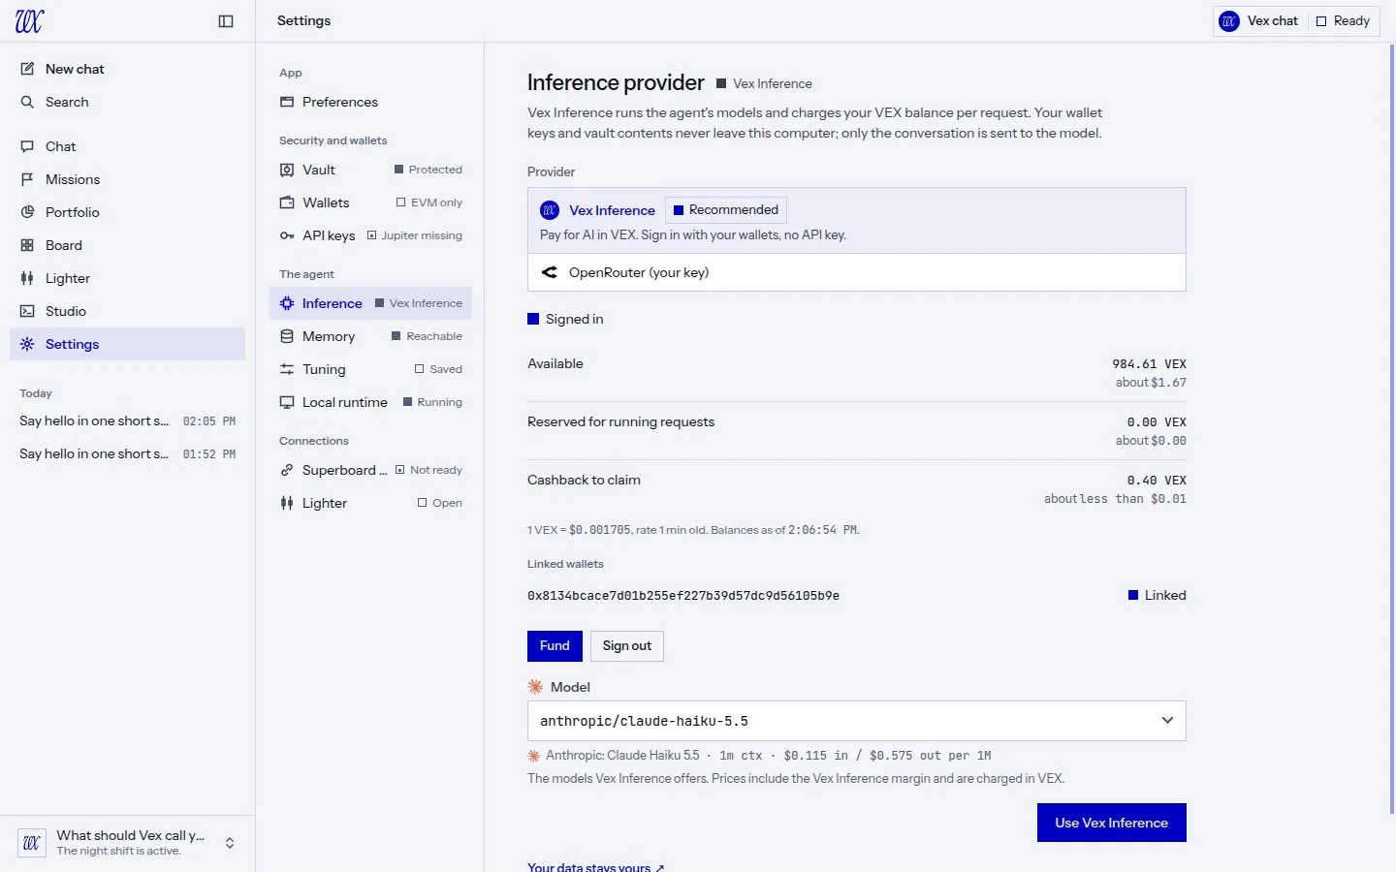Click the Tuning sliders icon
1396x872 pixels.
[287, 369]
